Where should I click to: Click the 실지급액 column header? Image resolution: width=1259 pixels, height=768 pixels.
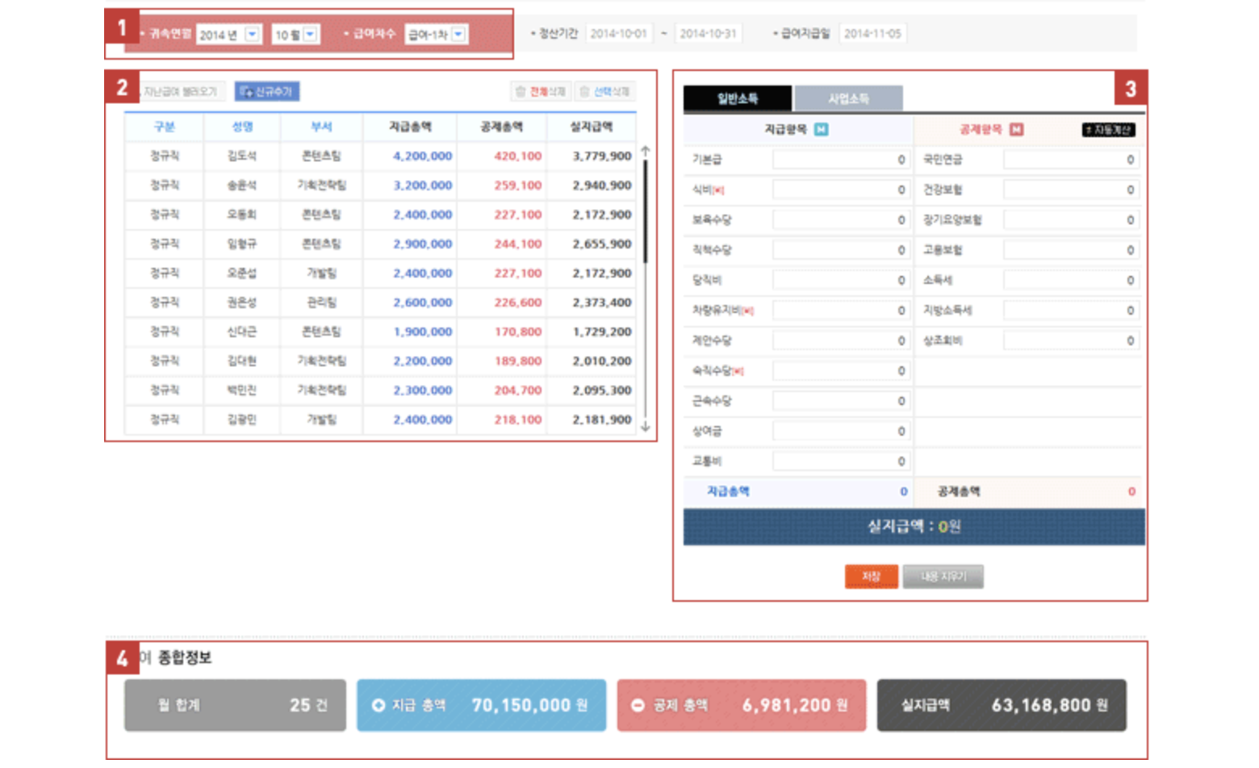click(x=591, y=127)
